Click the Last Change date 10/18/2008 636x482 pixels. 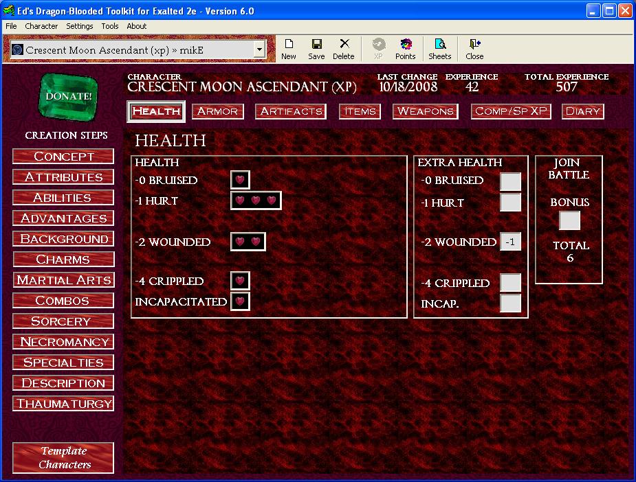(408, 87)
